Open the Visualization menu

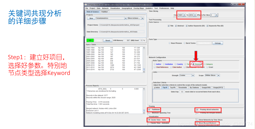click(x=115, y=8)
